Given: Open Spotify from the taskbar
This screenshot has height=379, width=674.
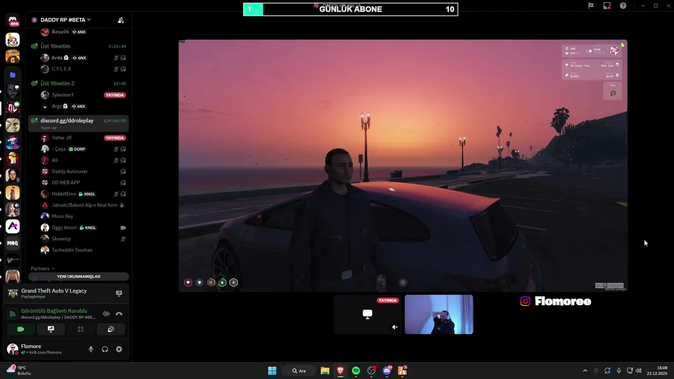Looking at the screenshot, I should [356, 371].
